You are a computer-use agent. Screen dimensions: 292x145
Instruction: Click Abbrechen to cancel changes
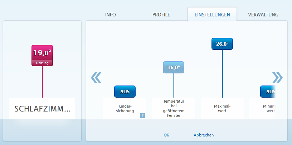(204, 135)
